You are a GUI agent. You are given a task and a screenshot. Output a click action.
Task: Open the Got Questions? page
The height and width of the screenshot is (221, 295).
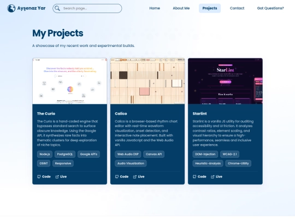pos(270,8)
